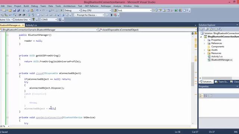Click the Copy icon in toolbar
The height and width of the screenshot is (134, 239).
pos(28,10)
